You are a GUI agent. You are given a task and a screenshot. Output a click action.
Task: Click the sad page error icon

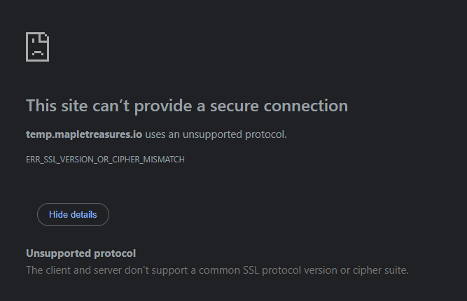[x=37, y=47]
